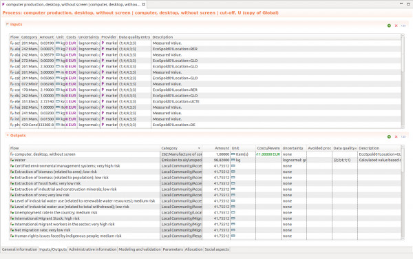Screen dimensions: 413x259
Task: Click the unit icon of the 2.50000 m input row
Action: tap(58, 66)
